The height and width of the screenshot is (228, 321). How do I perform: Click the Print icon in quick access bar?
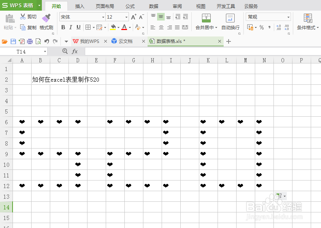coord(29,41)
